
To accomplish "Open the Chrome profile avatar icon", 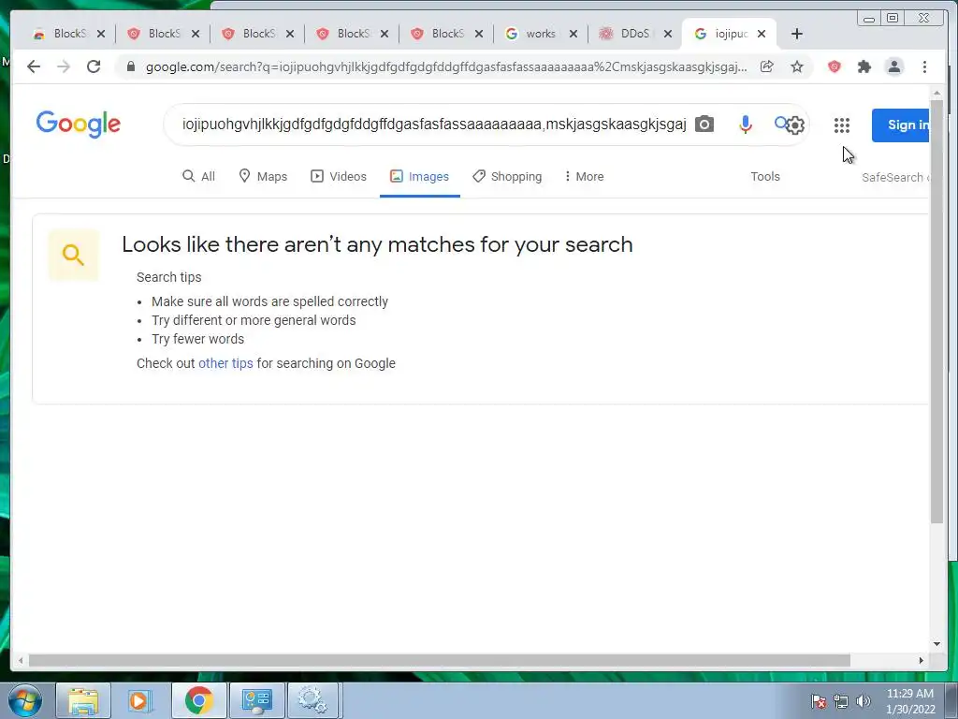I will pos(893,66).
